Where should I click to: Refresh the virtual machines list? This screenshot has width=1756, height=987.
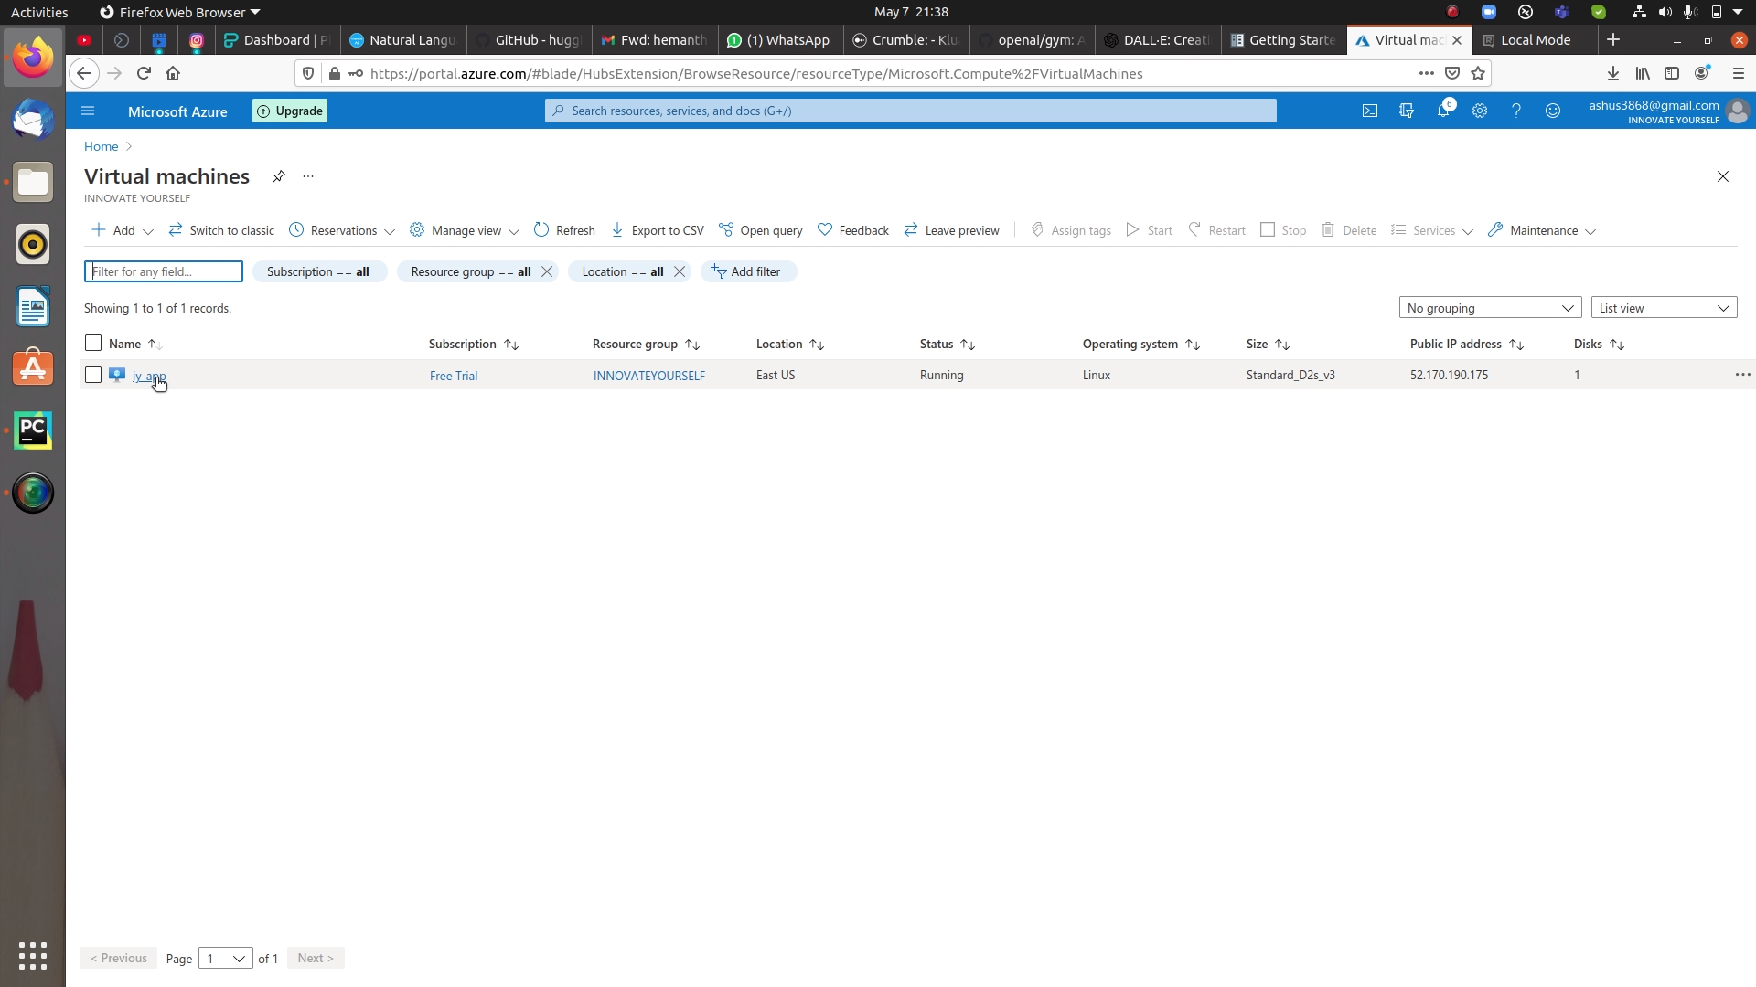[x=564, y=229]
